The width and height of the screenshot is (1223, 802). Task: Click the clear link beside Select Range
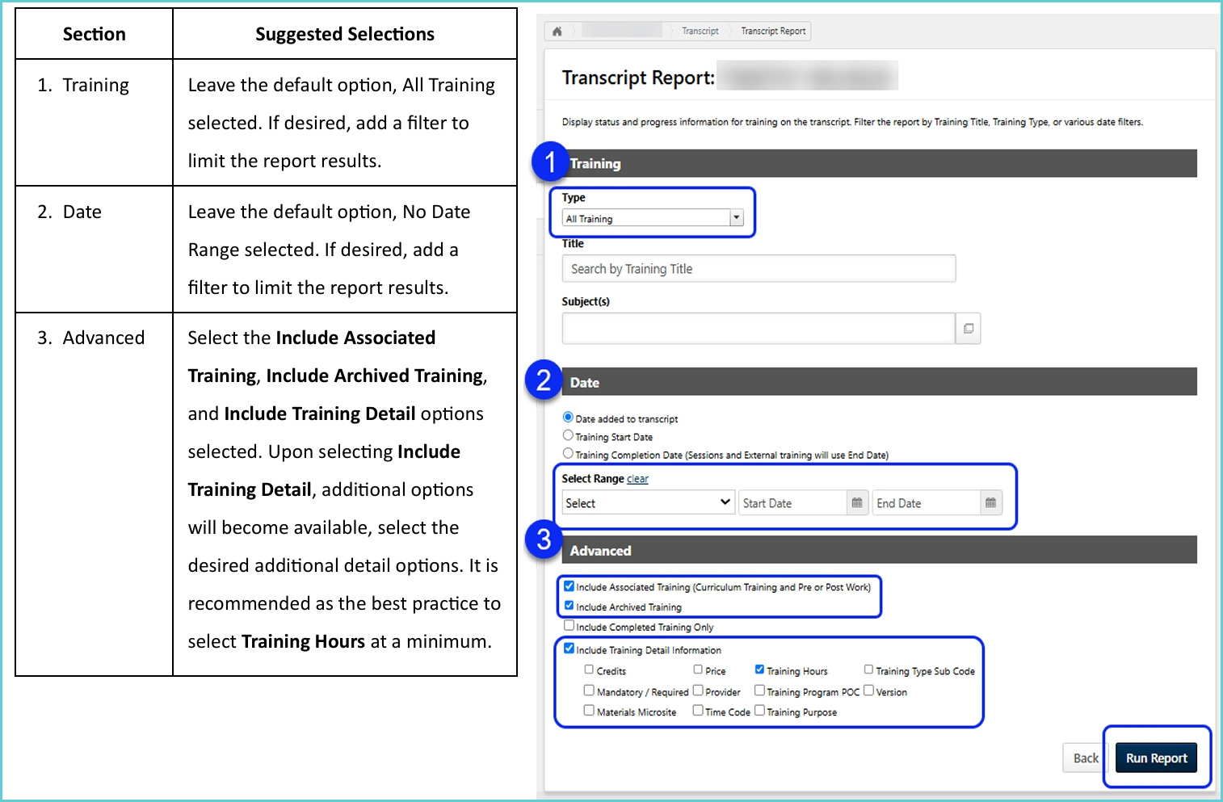tap(637, 479)
